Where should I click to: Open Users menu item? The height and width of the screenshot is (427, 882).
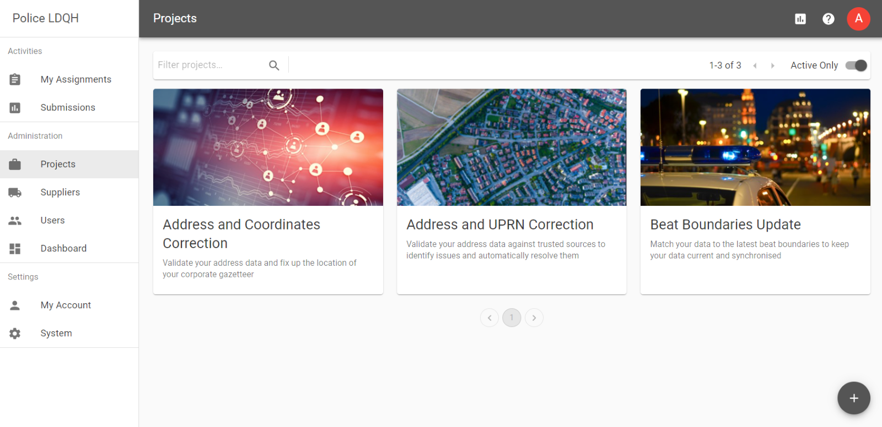[x=69, y=221]
